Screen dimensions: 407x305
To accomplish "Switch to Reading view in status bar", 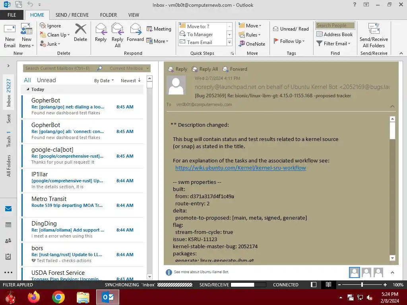I will point(328,284).
